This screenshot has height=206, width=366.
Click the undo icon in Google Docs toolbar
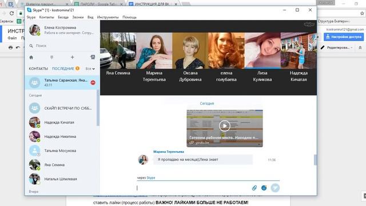click(18, 47)
